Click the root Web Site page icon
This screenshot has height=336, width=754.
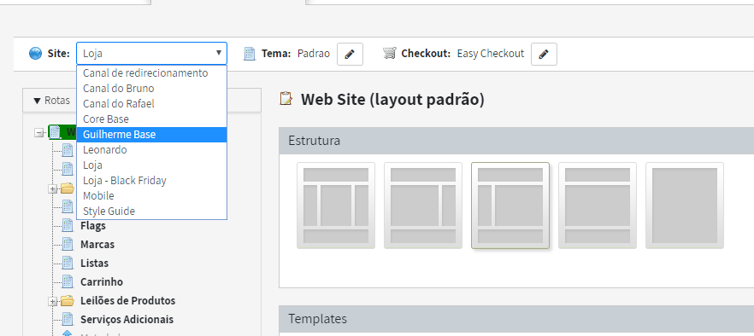[56, 132]
